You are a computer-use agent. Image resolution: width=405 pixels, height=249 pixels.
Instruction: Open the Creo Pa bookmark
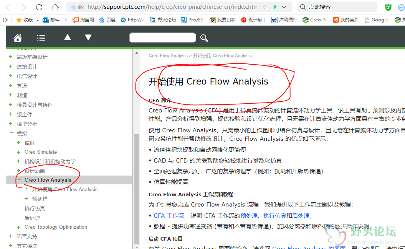[x=315, y=20]
